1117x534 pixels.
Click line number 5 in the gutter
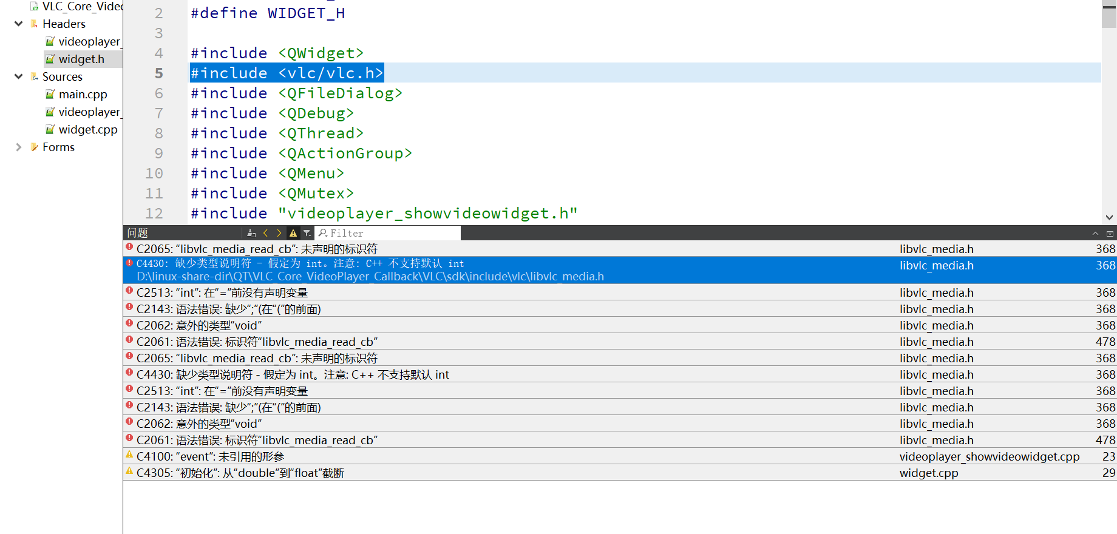pyautogui.click(x=159, y=73)
